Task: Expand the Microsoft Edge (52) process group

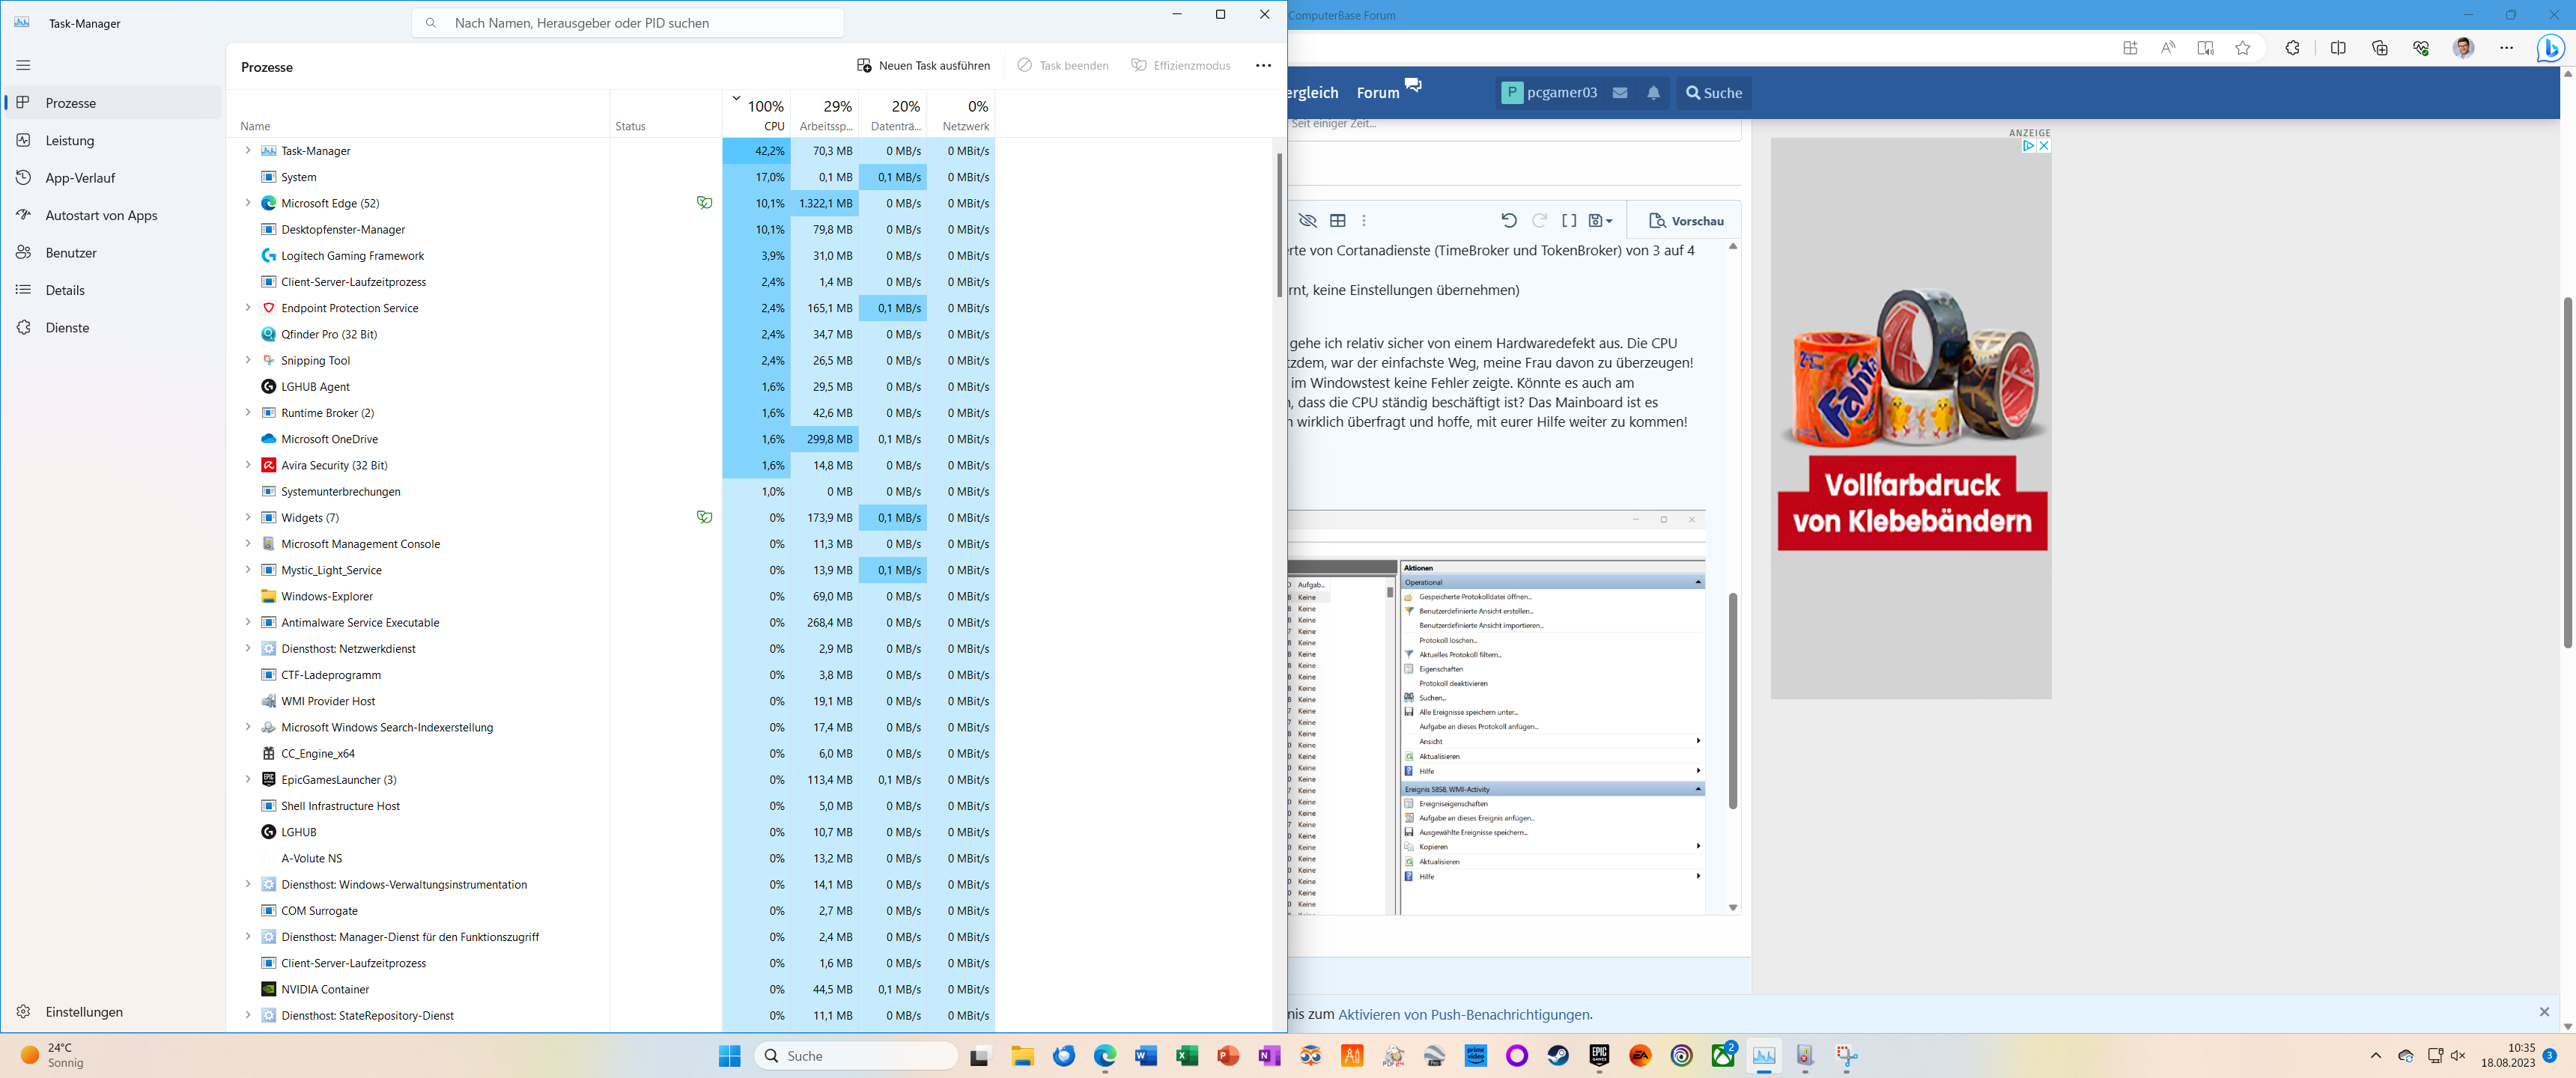Action: [x=248, y=203]
